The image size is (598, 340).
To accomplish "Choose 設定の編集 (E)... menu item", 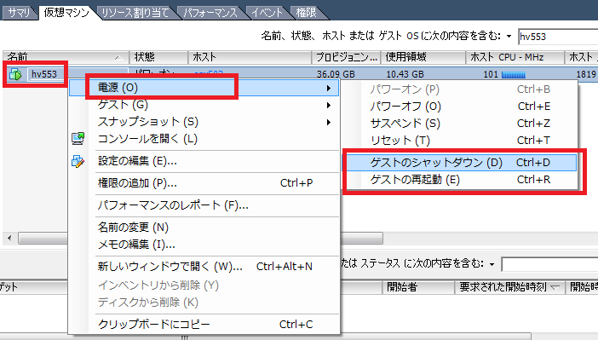I will point(204,161).
